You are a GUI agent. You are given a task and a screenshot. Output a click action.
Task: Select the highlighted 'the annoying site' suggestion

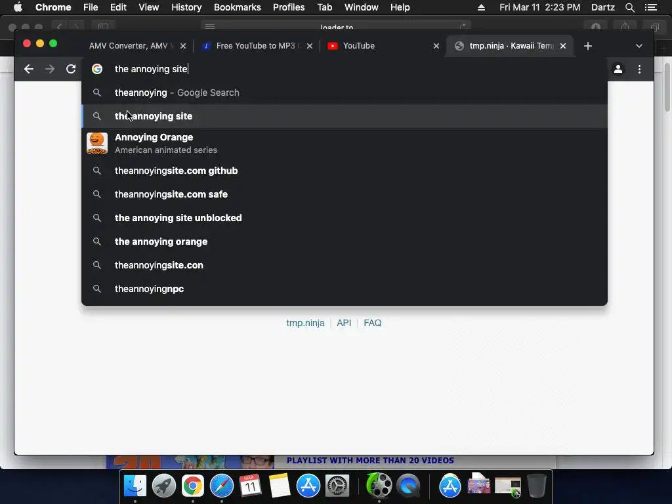click(x=345, y=116)
